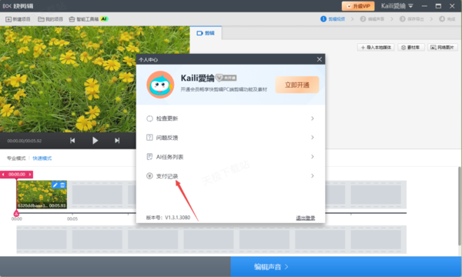Expand the chevron next to 支付记录
The width and height of the screenshot is (462, 277).
[x=313, y=176]
